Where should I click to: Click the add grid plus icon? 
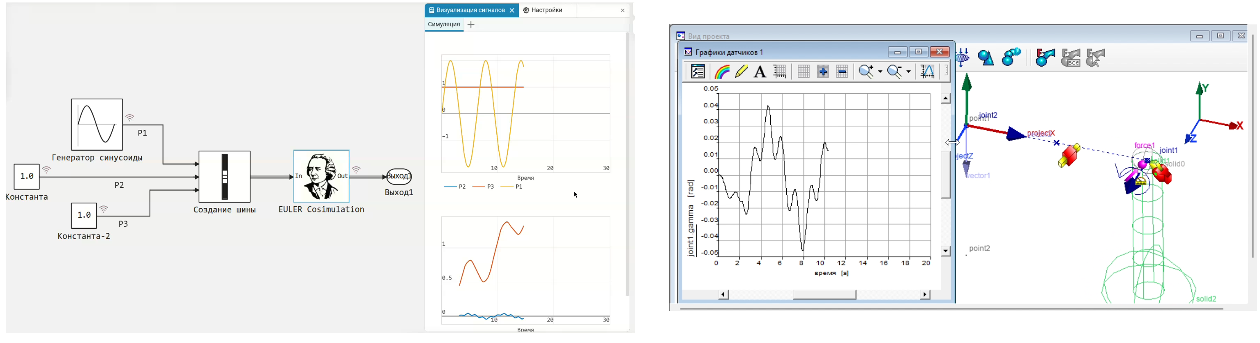click(x=823, y=72)
